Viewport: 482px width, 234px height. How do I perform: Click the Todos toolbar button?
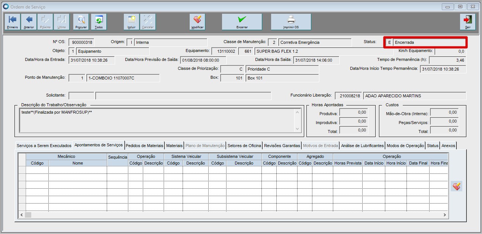click(99, 22)
